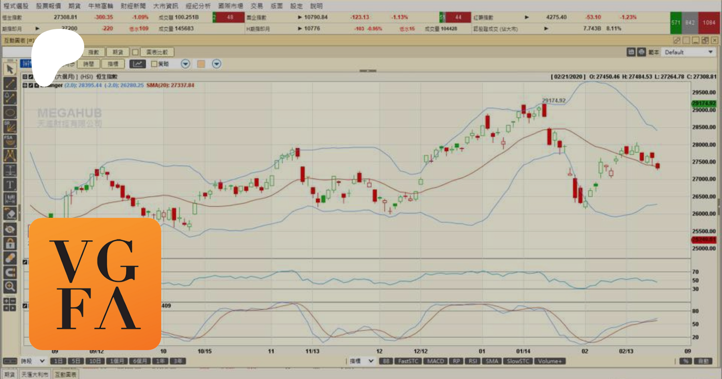Enable the 策略 checkbox
This screenshot has width=722, height=379.
(154, 64)
